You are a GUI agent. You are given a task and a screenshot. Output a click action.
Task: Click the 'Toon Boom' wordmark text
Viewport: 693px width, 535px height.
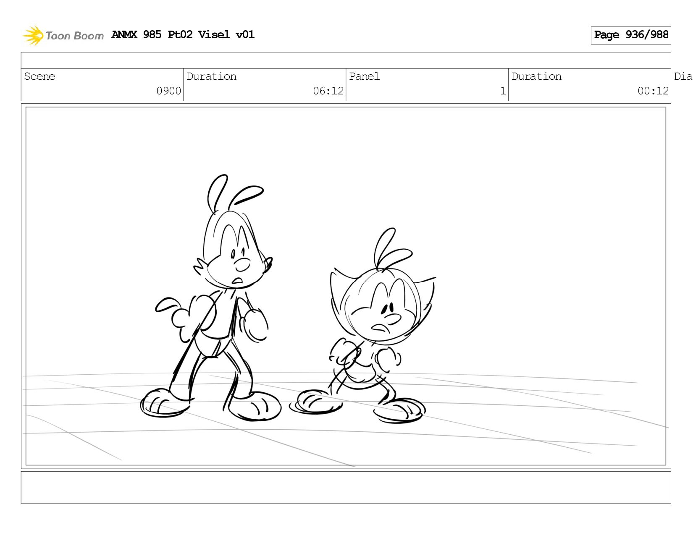[75, 36]
